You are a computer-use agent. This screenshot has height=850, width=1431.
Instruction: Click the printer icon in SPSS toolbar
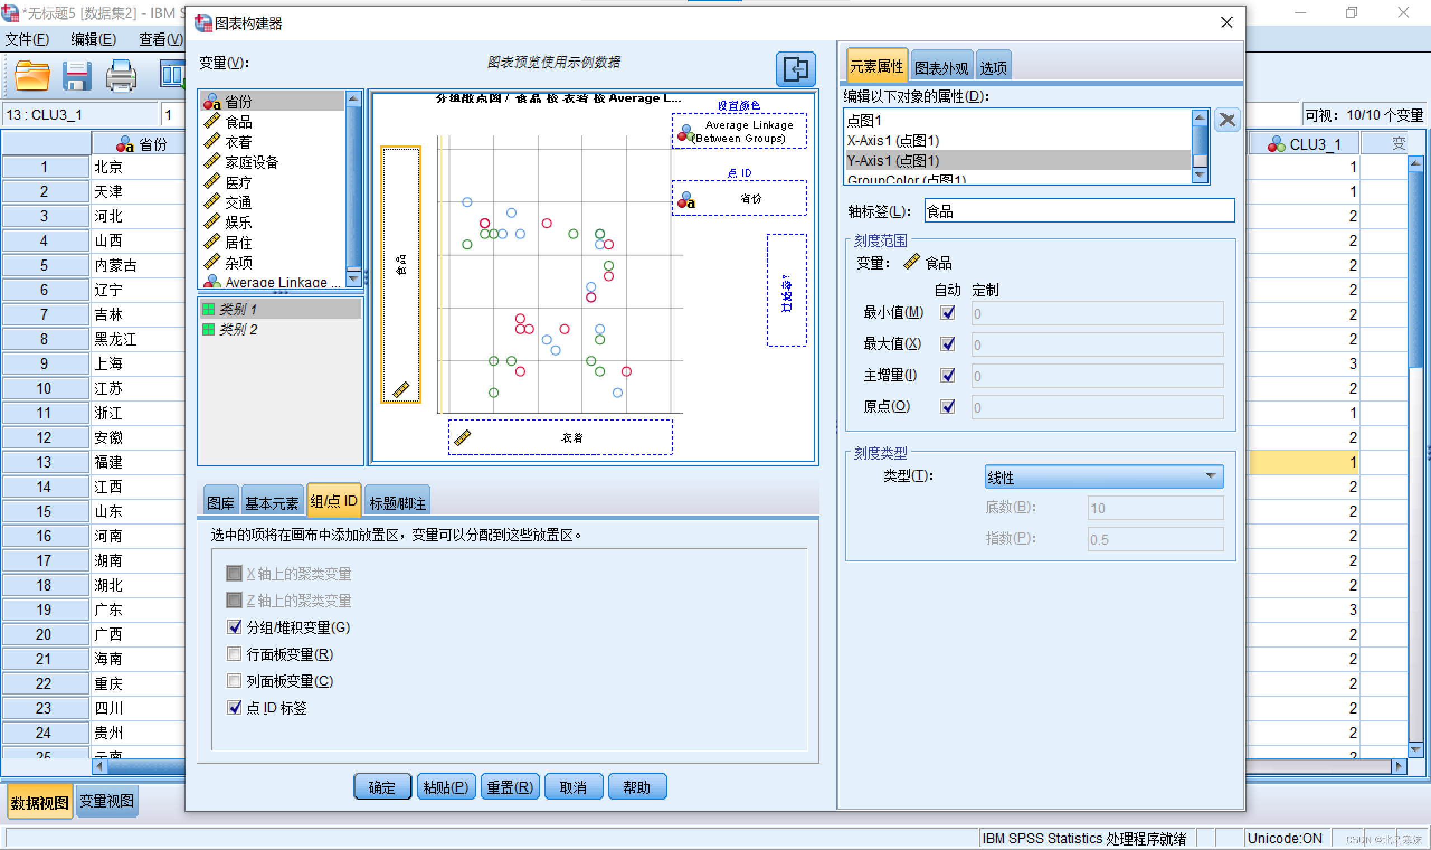tap(121, 75)
